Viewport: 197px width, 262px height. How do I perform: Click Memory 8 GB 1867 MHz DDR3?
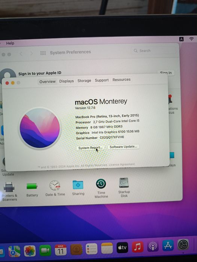coord(99,127)
